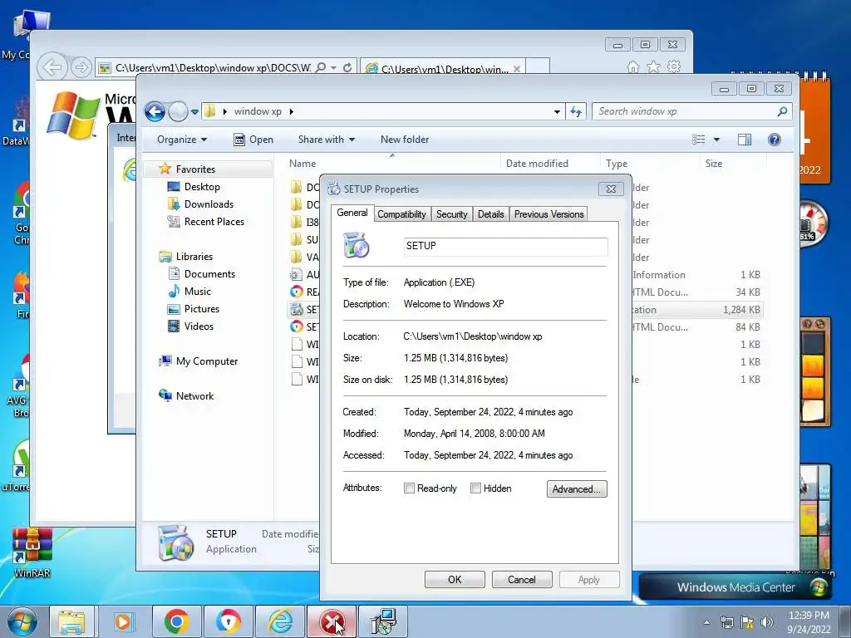Click the taskbar clock showing 12:39 PM
Viewport: 851px width, 638px height.
809,622
